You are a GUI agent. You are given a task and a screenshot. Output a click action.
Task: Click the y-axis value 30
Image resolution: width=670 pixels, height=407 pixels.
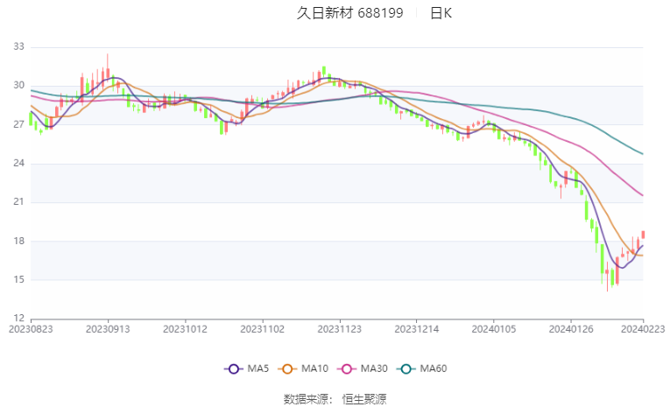(18, 86)
